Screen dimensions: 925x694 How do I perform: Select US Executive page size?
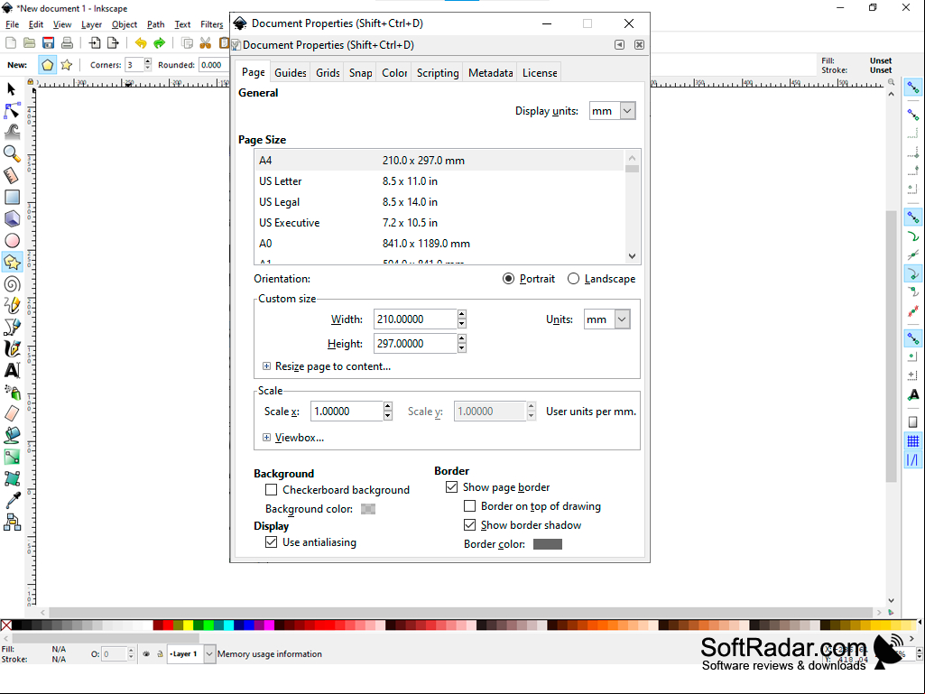[x=439, y=223]
